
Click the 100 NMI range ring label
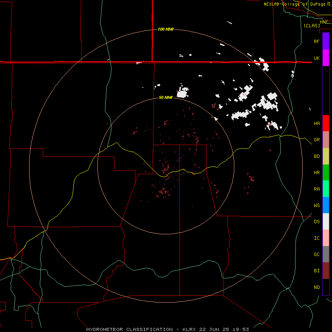pos(166,29)
